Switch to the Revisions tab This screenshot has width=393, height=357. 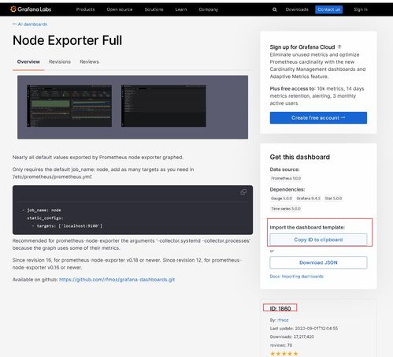(60, 61)
